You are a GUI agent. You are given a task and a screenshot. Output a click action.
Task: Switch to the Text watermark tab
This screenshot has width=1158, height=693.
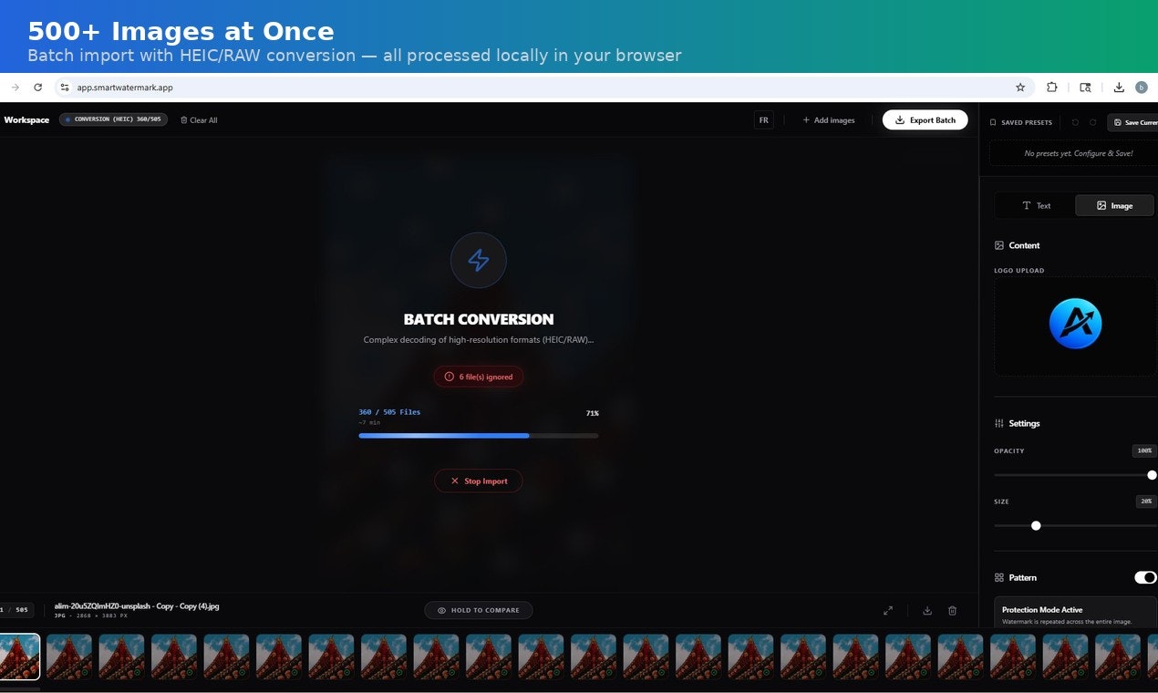[1036, 206]
